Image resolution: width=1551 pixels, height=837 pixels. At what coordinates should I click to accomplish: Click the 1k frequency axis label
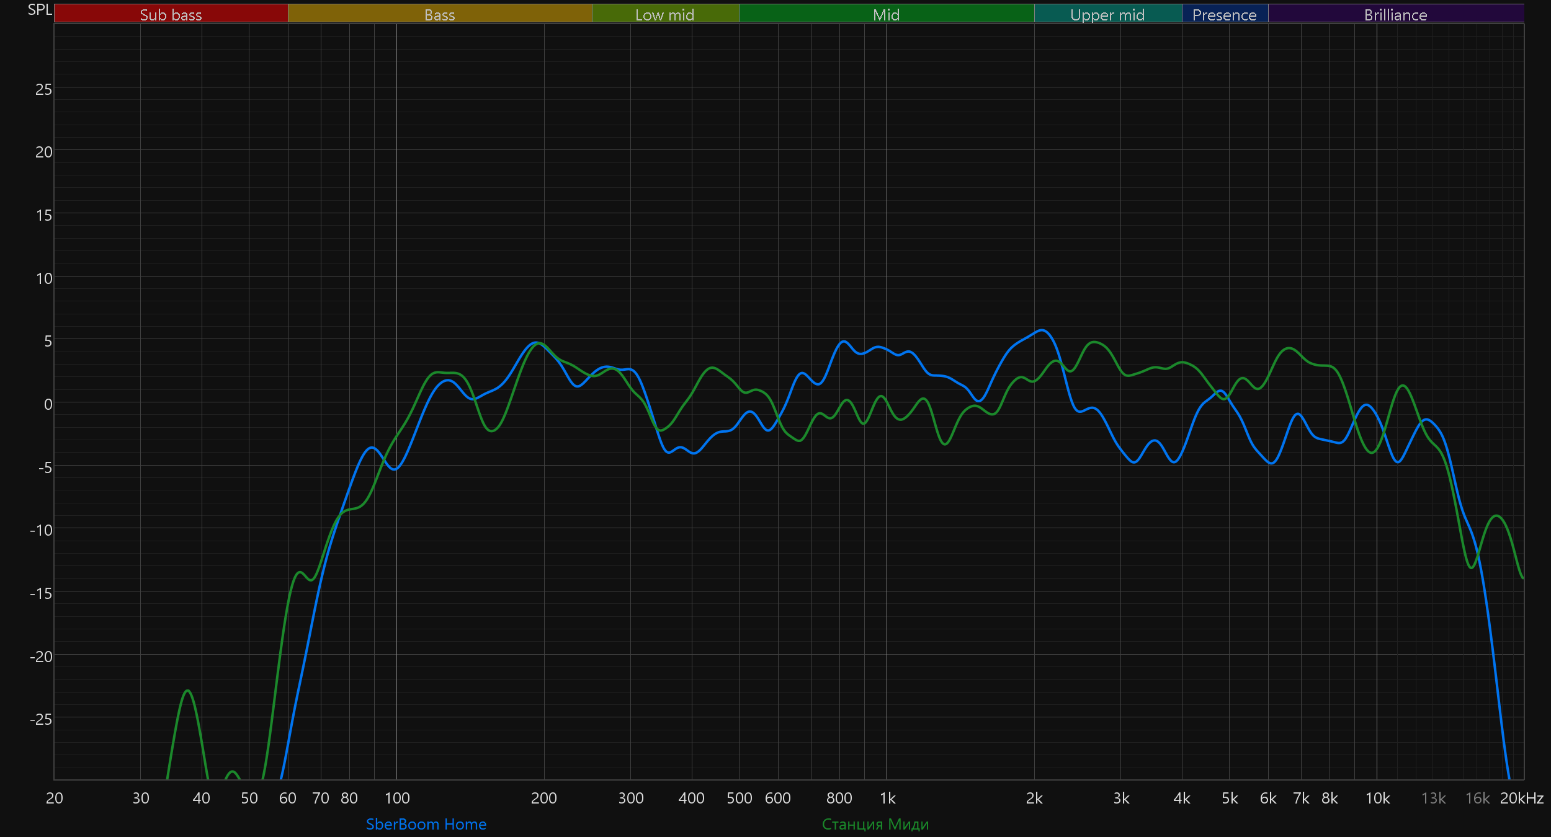pos(887,799)
